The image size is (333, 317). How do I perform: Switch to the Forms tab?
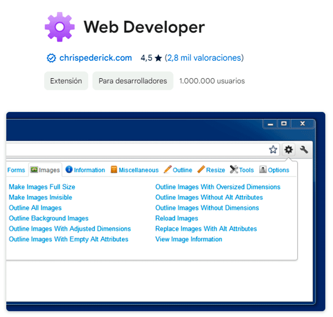pyautogui.click(x=16, y=170)
